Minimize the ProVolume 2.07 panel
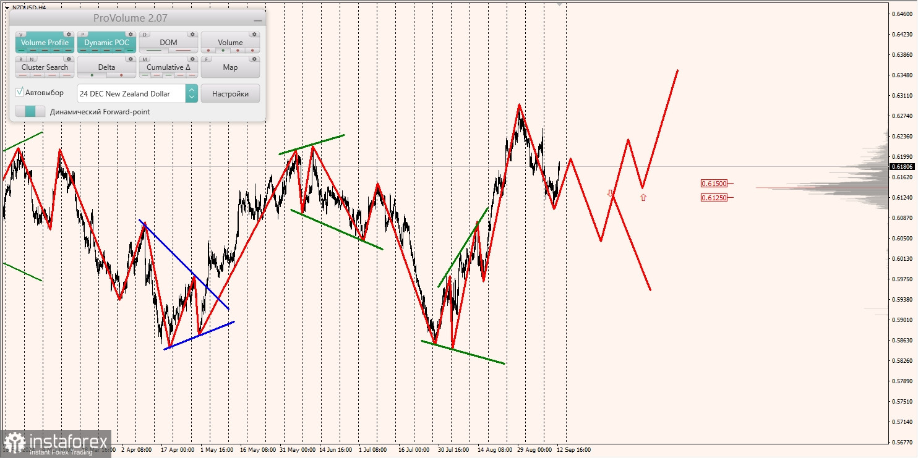918x458 pixels. (x=257, y=20)
